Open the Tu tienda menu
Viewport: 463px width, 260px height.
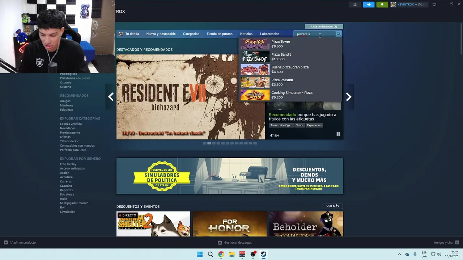tap(132, 34)
